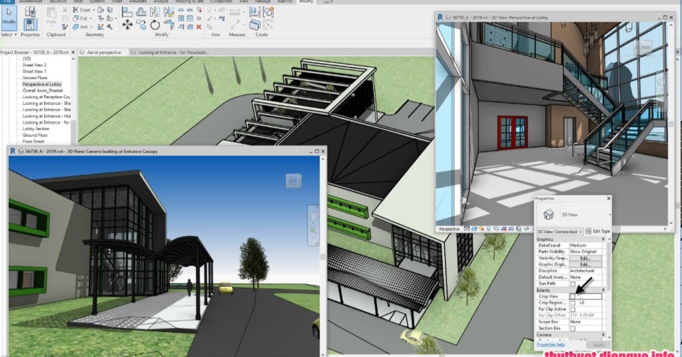Toggle the Crop View checkbox
Screen dimensions: 682x357
(572, 297)
